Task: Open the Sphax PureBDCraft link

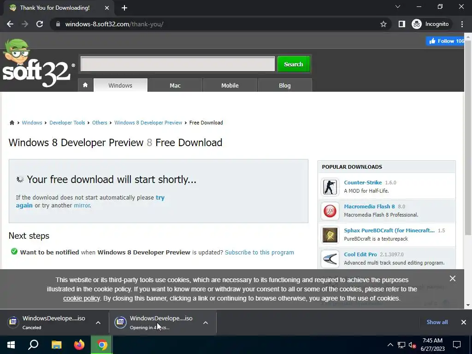Action: click(x=389, y=230)
